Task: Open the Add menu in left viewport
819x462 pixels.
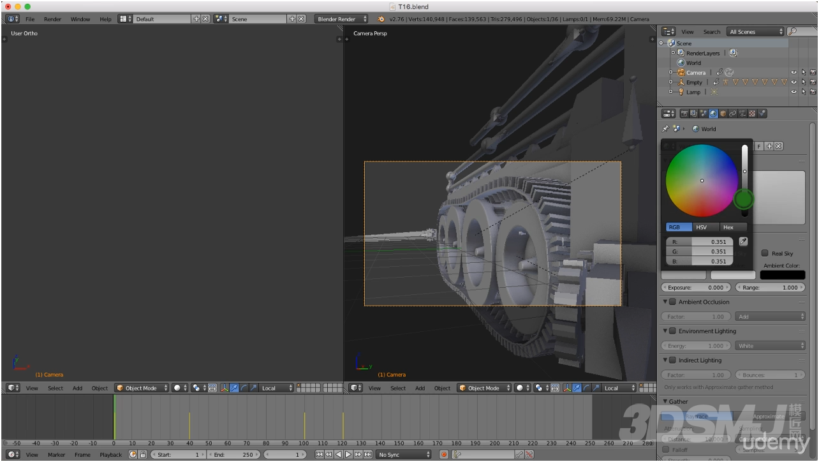Action: 77,388
